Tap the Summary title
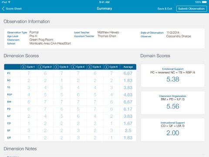 coord(104,9)
